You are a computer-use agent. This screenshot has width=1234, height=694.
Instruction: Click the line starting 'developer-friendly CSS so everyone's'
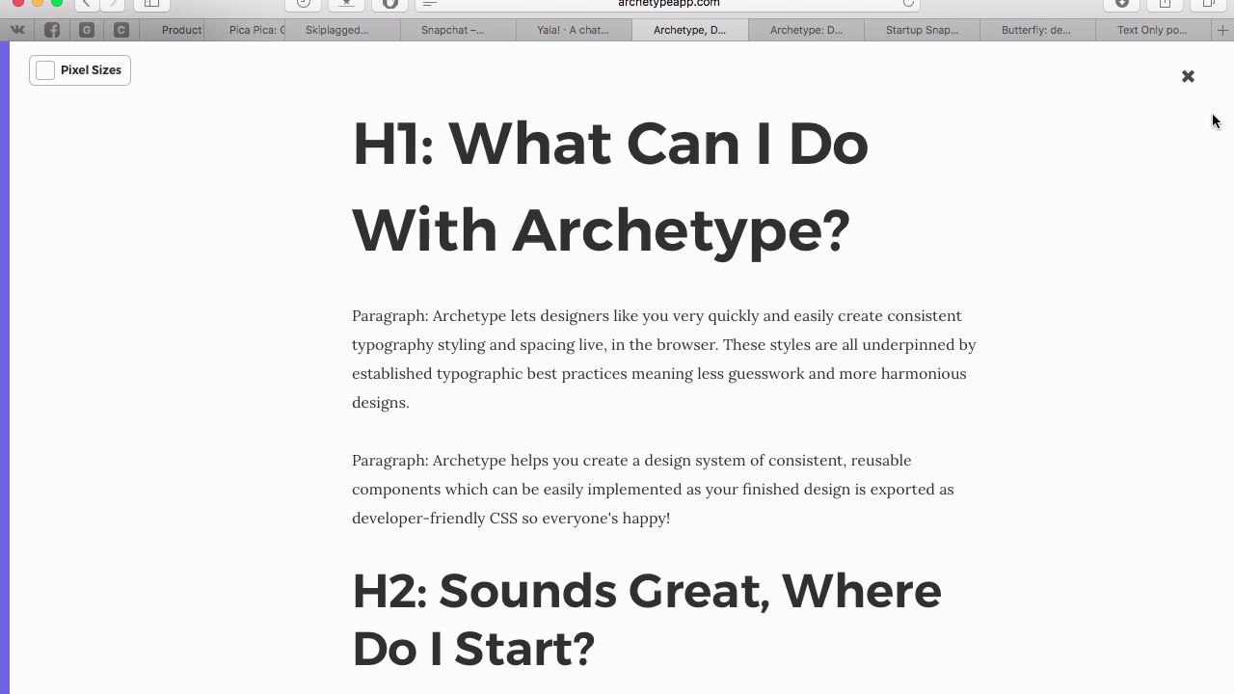(x=511, y=519)
